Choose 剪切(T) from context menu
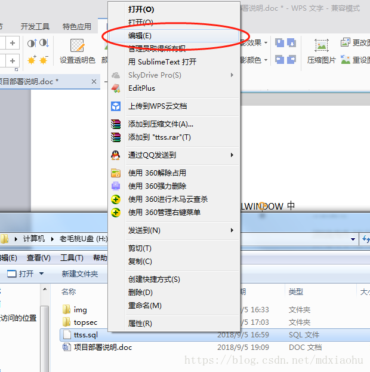Screen dimensions: 370x372 (140, 248)
